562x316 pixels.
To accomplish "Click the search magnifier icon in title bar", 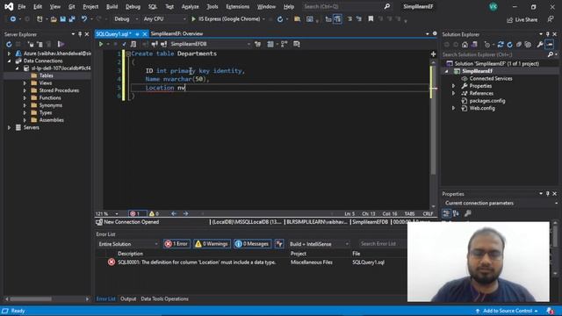I will [387, 6].
